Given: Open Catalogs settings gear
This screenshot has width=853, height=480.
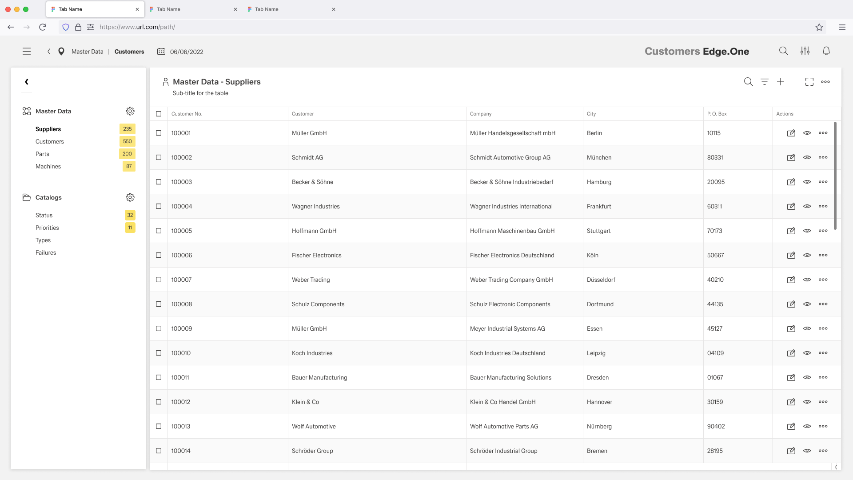Looking at the screenshot, I should point(130,197).
